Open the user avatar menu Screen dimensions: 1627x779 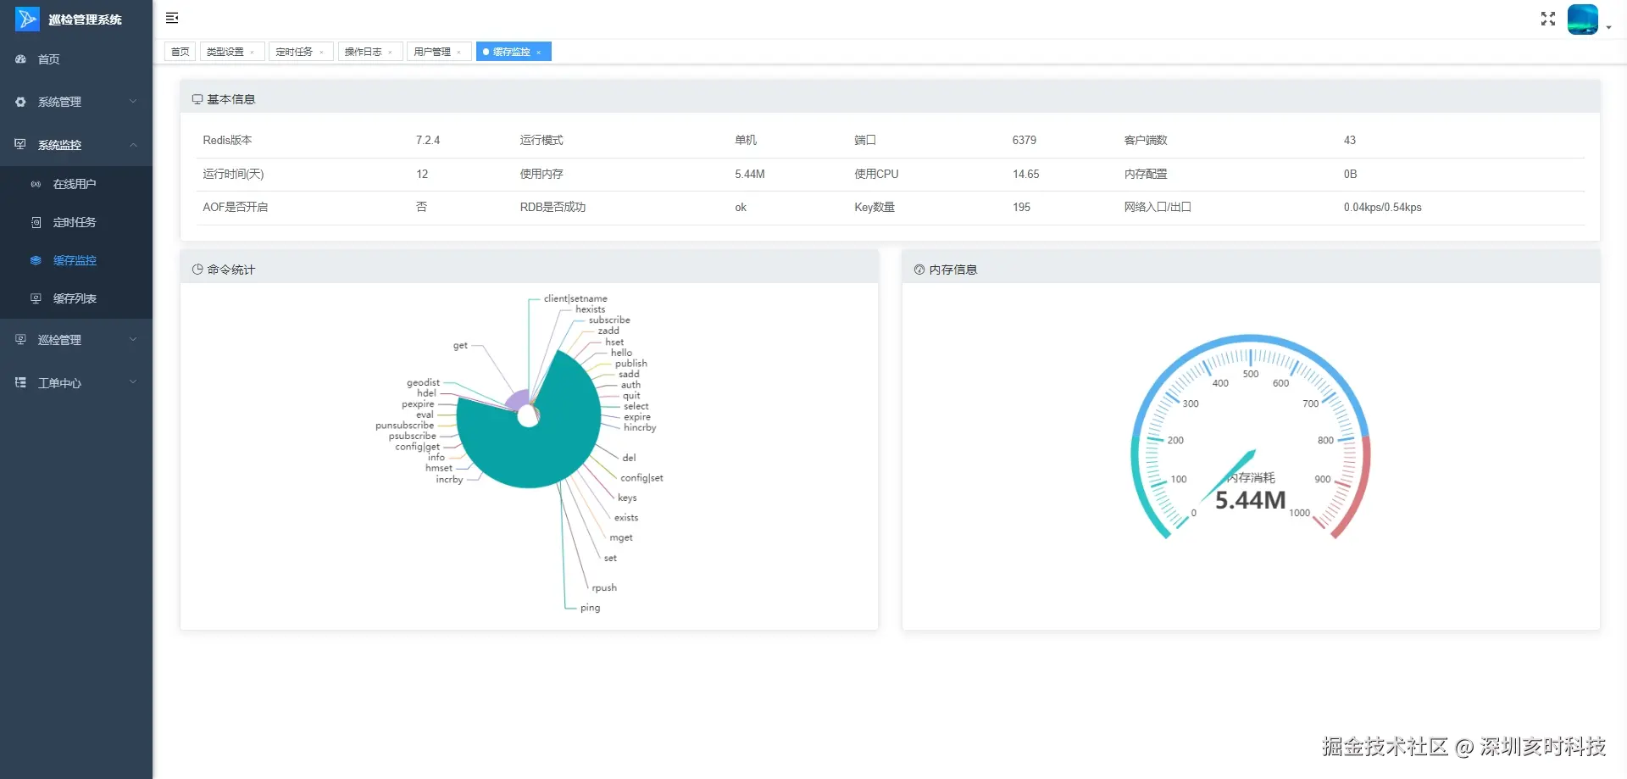click(1583, 19)
